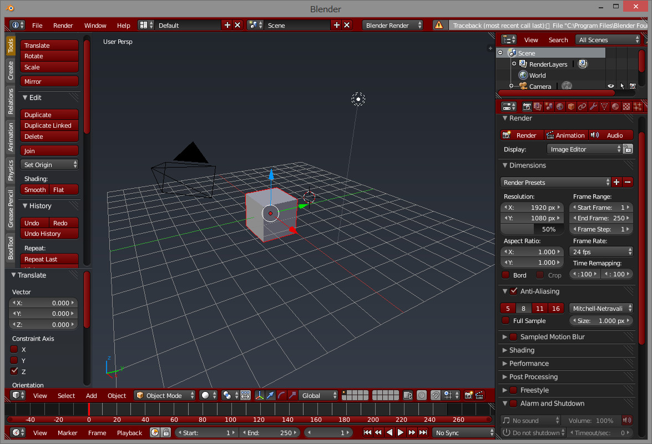The image size is (652, 444).
Task: Open the Info editor type selector
Action: click(17, 26)
